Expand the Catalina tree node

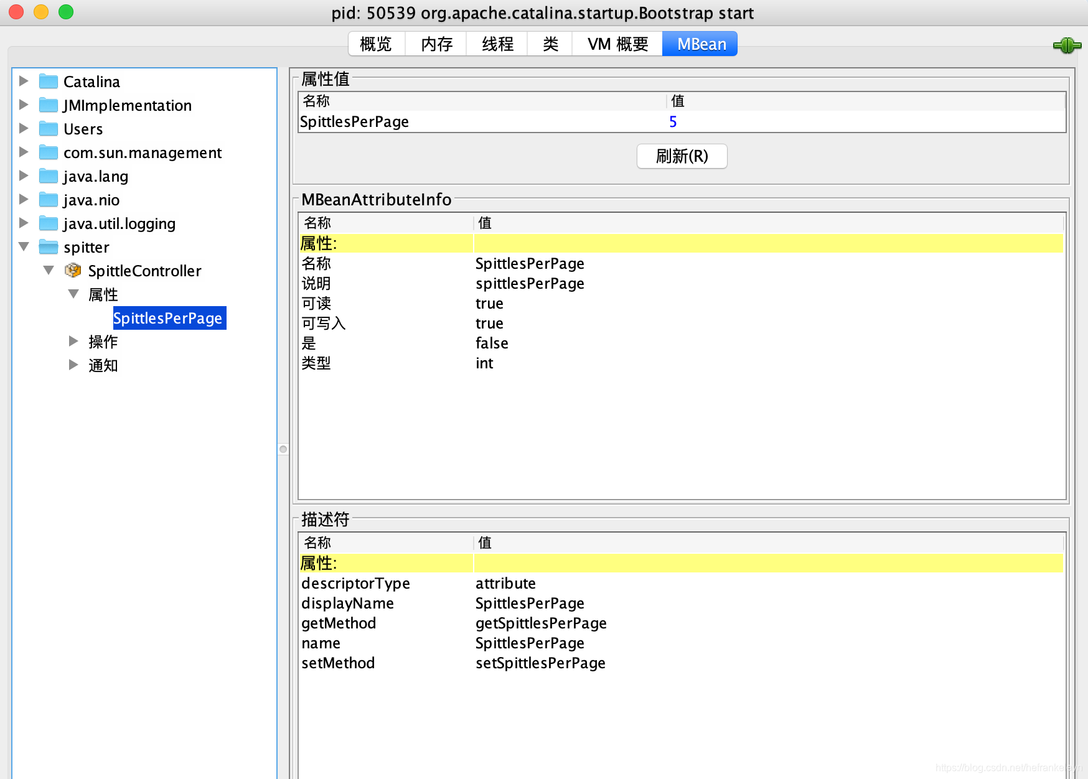[x=24, y=81]
